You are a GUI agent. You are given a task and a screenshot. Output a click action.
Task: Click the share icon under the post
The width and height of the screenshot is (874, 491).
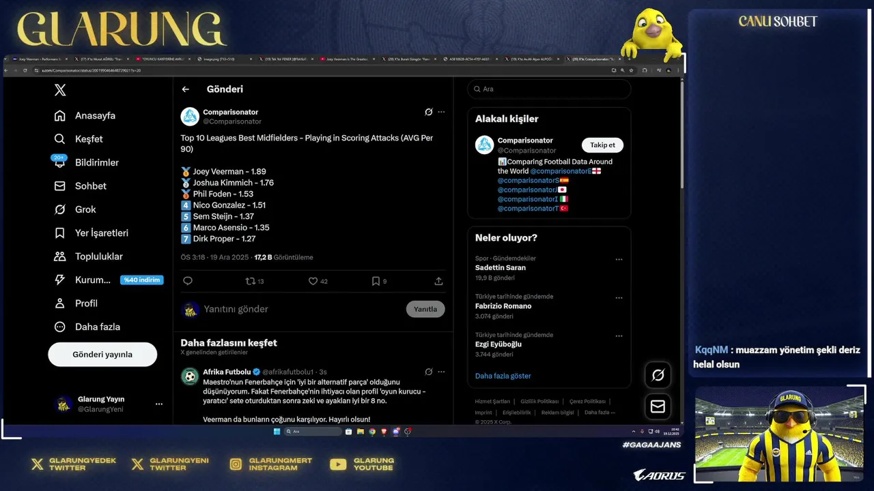pos(438,281)
